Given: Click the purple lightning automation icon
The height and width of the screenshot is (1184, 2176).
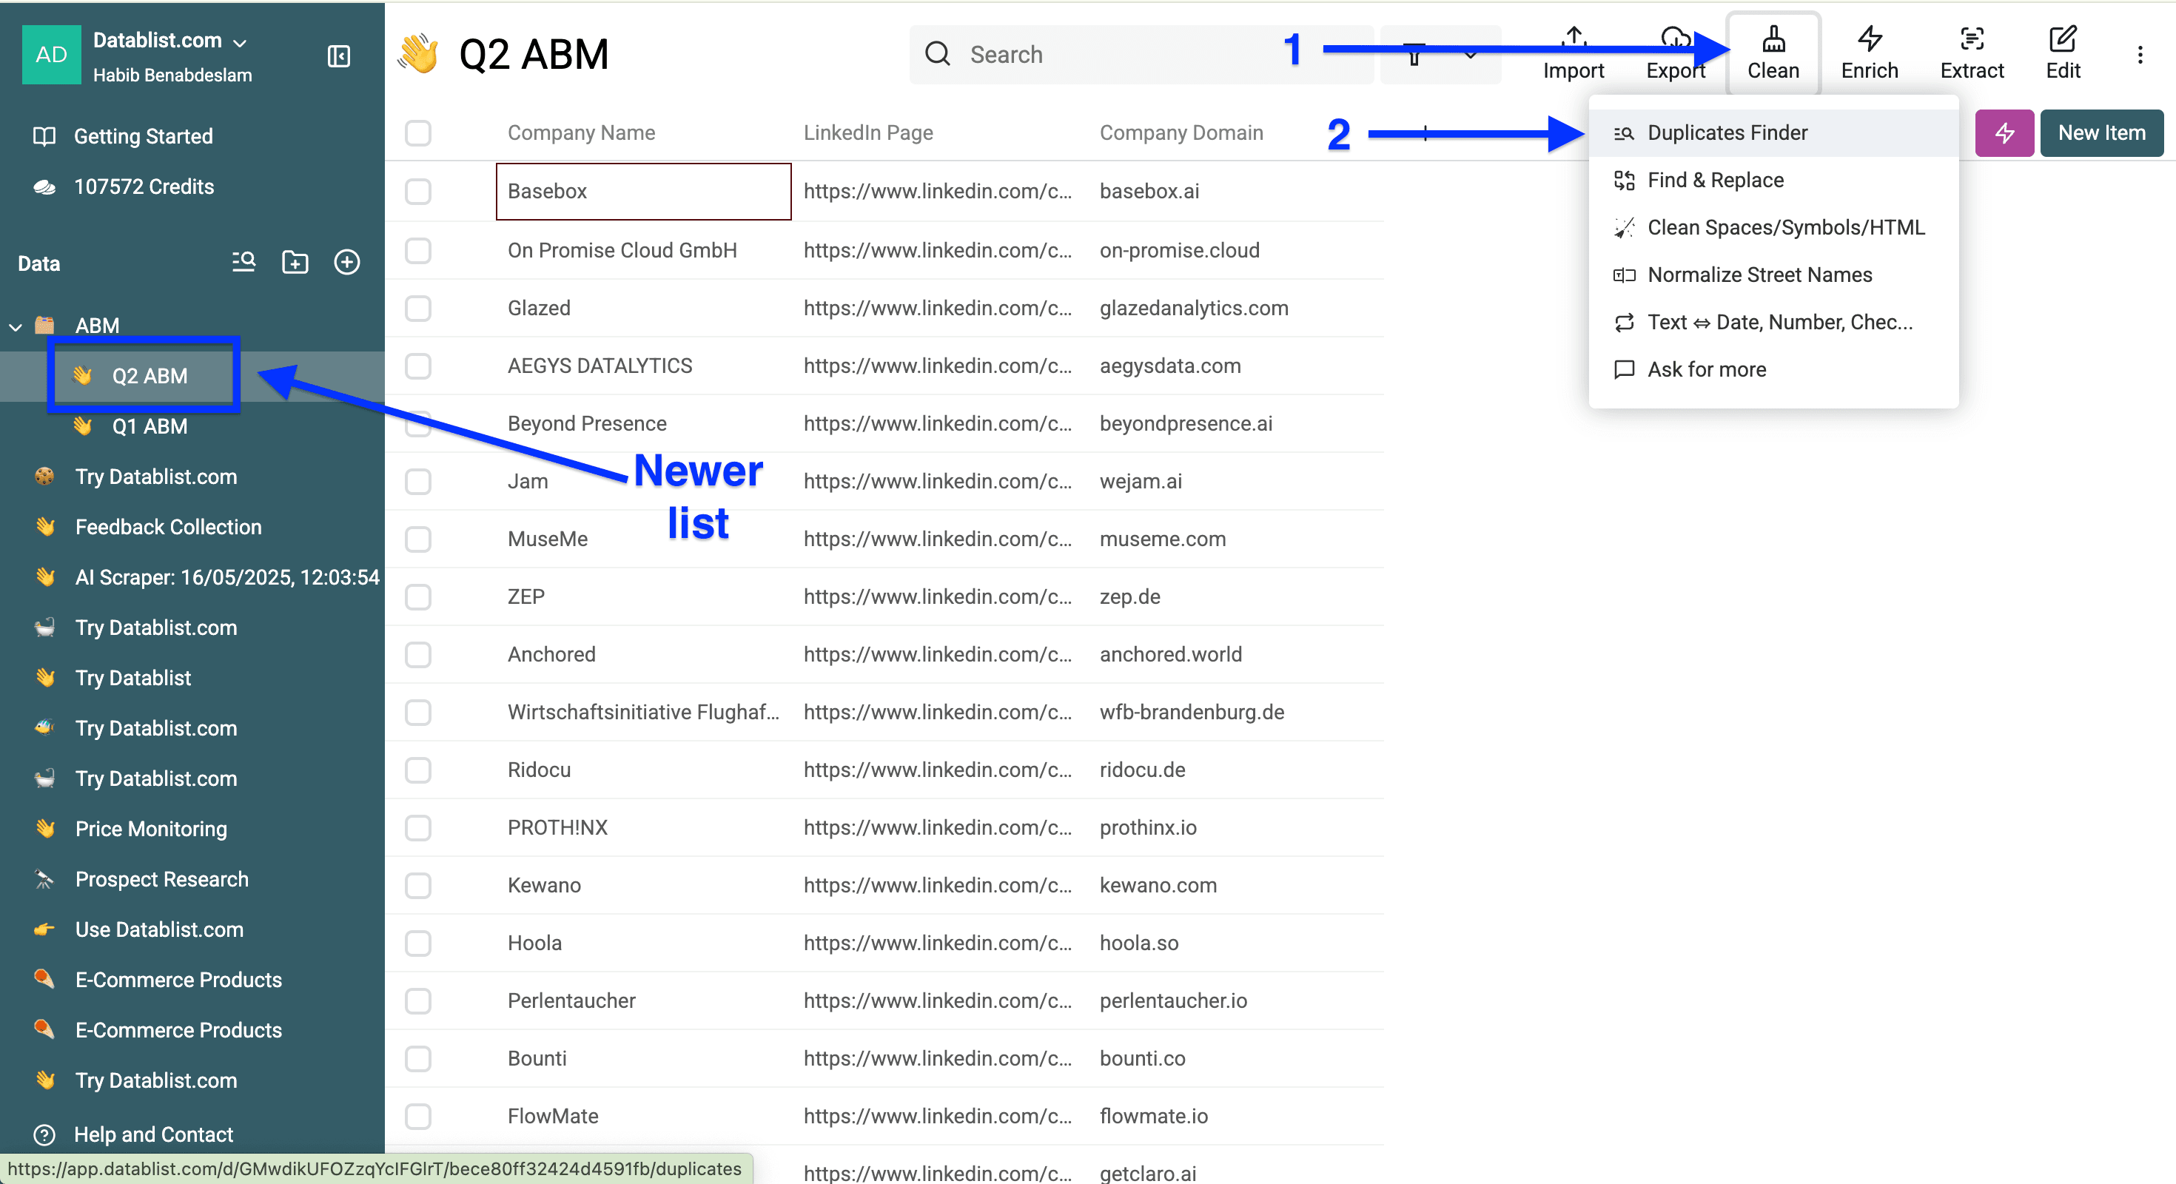Looking at the screenshot, I should 2004,132.
